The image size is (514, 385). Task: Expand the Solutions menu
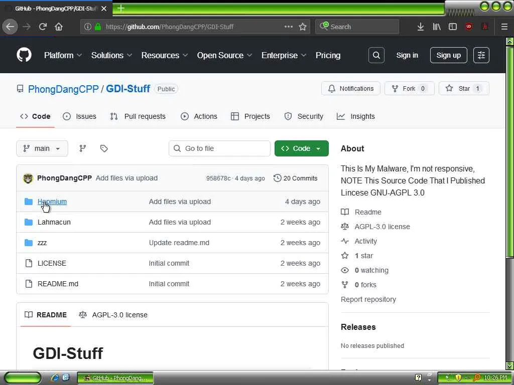tap(111, 55)
